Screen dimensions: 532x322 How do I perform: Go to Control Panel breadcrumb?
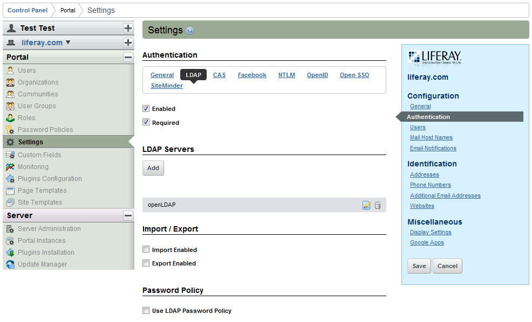[26, 10]
